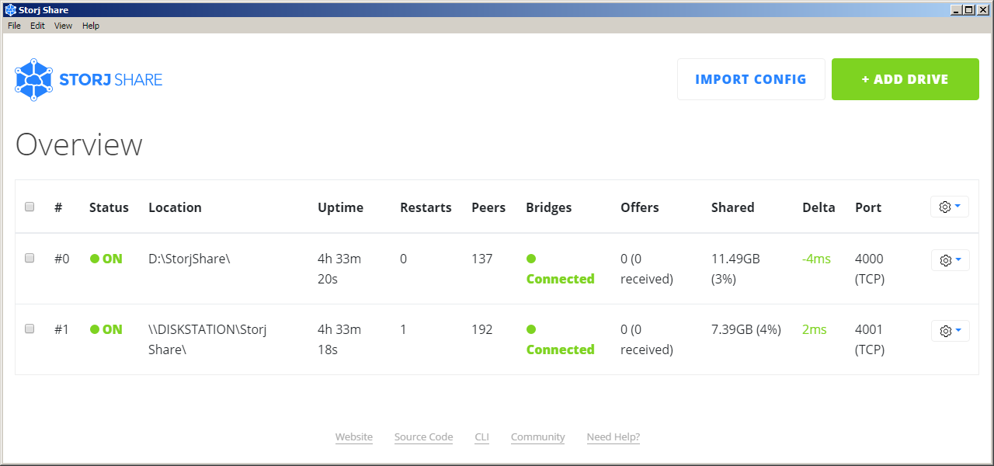This screenshot has width=994, height=466.
Task: Open the Source Code link in the footer
Action: tap(423, 437)
